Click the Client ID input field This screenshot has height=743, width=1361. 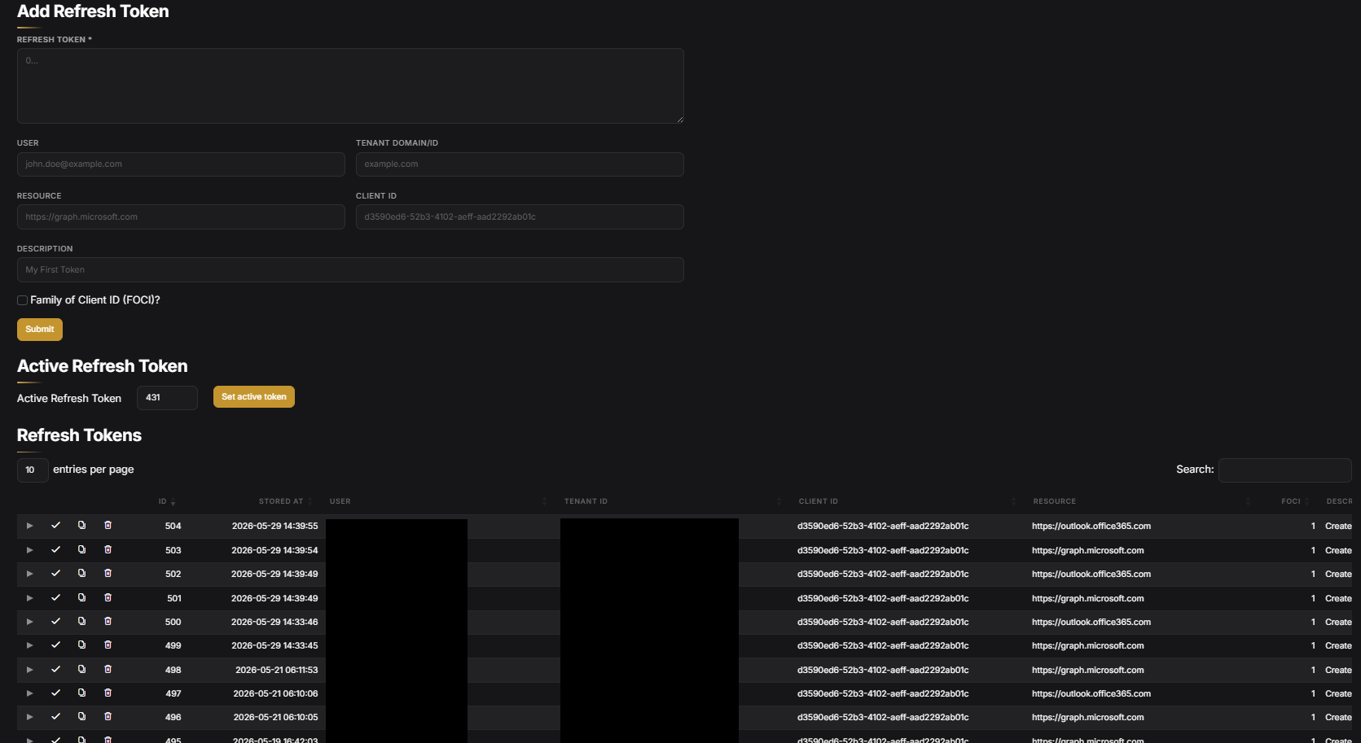click(x=520, y=217)
